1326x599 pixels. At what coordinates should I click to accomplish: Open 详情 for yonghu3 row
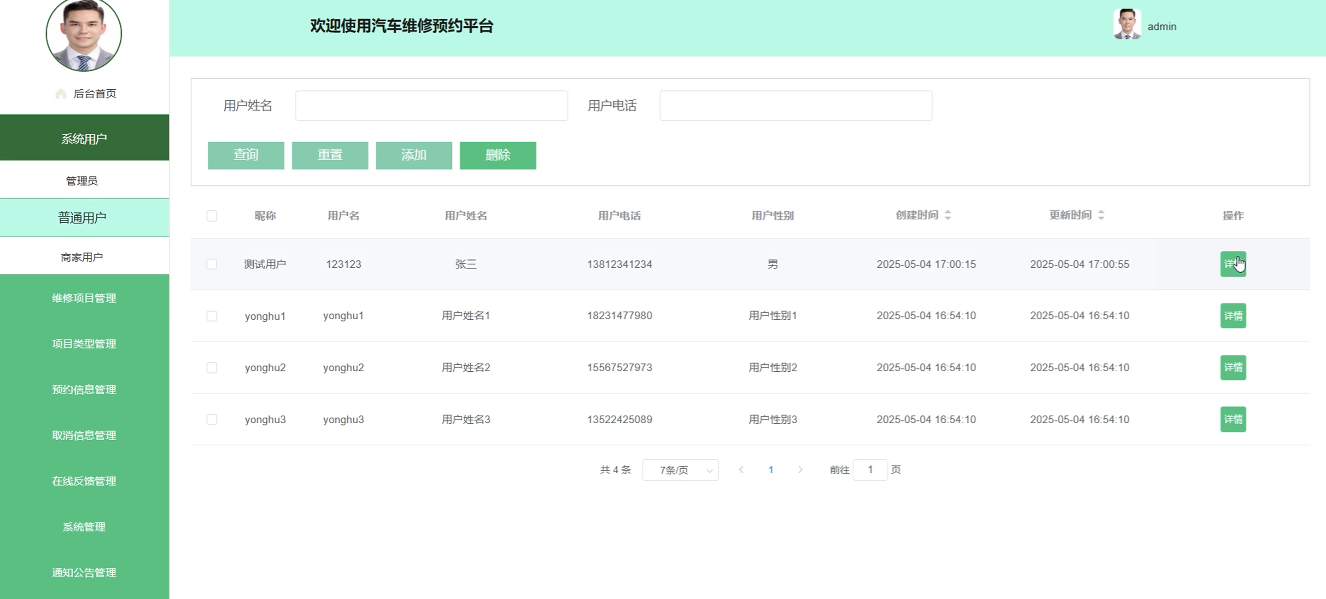tap(1233, 420)
